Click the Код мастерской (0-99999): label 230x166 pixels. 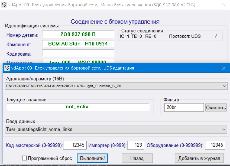(x=34, y=145)
